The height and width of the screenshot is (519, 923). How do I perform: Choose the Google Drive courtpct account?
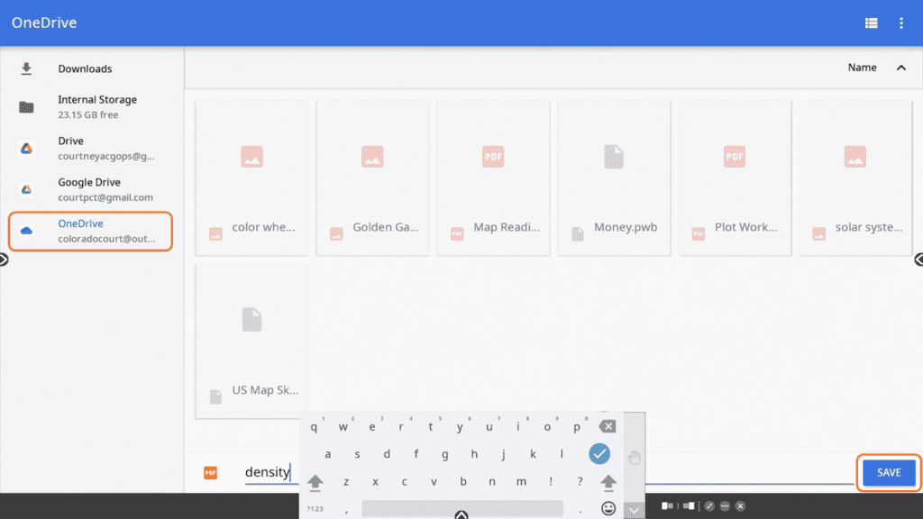[x=105, y=189]
